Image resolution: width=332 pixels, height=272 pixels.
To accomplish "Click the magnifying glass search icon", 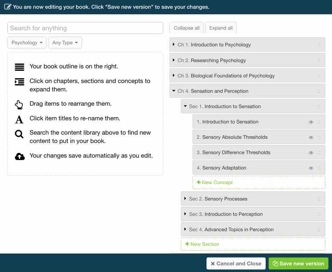I will click(19, 134).
